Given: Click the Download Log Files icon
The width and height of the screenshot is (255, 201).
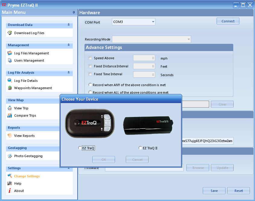Looking at the screenshot, I should coord(10,33).
